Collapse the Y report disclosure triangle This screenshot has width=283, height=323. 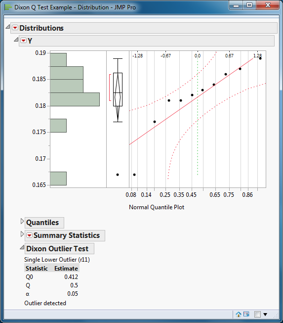tap(16, 40)
